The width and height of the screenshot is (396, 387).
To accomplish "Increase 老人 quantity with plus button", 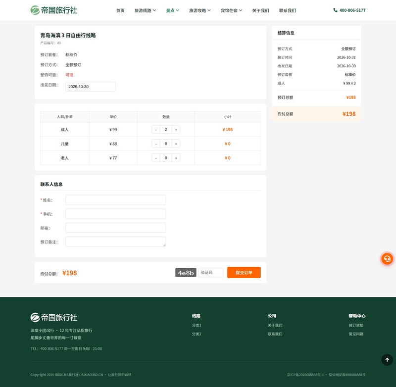I will tap(176, 158).
